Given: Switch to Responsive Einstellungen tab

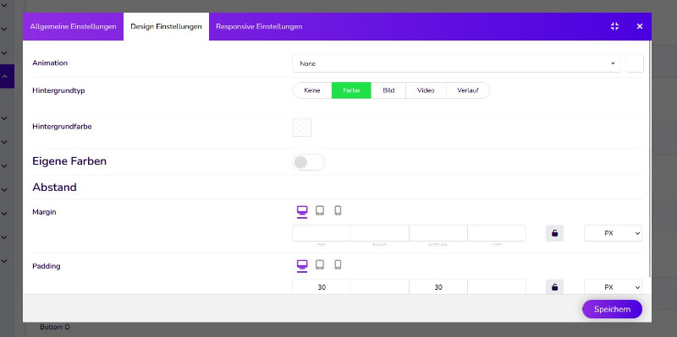Looking at the screenshot, I should (259, 27).
